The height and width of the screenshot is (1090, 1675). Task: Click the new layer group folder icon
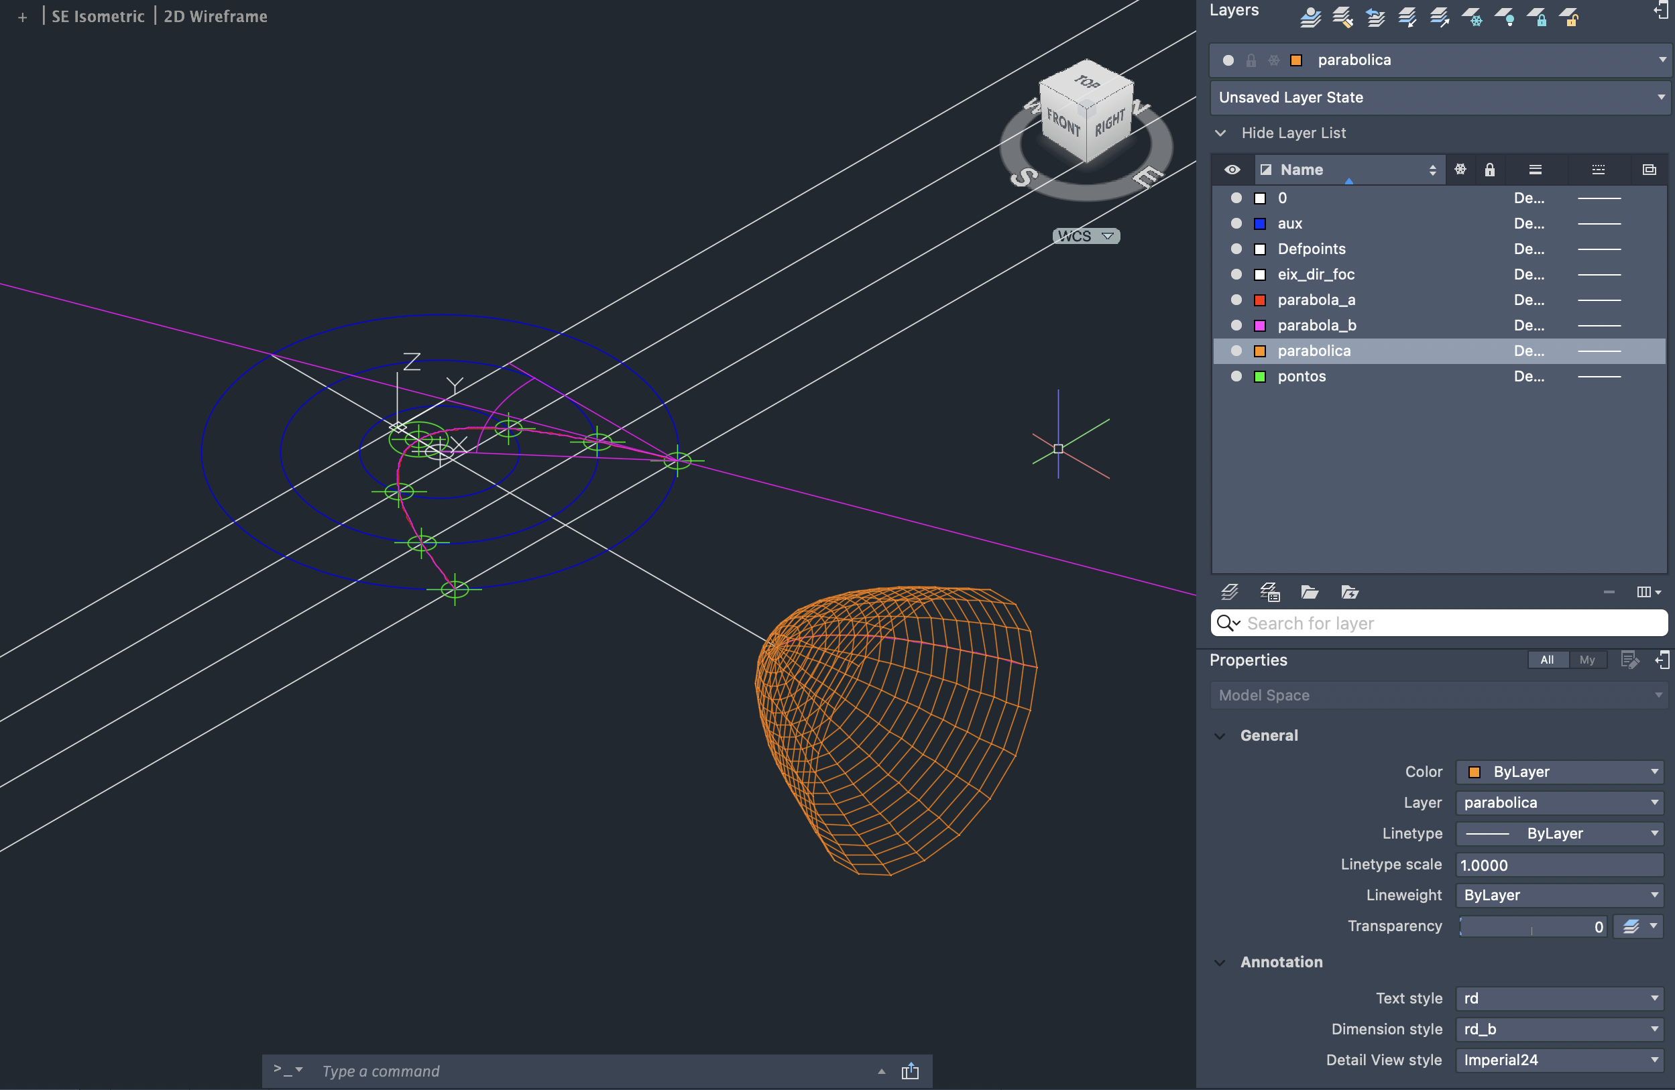coord(1309,592)
